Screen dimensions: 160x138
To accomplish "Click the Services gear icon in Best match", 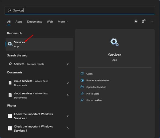I will click(x=10, y=44).
